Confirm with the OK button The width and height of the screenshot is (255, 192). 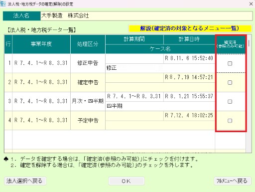point(127,181)
